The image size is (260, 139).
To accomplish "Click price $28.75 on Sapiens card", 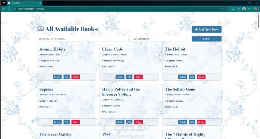I will click(x=49, y=107).
